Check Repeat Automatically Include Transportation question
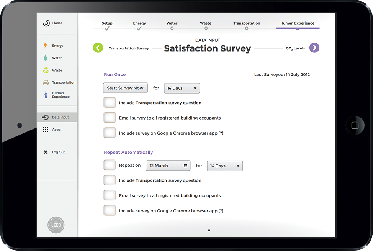 [110, 180]
